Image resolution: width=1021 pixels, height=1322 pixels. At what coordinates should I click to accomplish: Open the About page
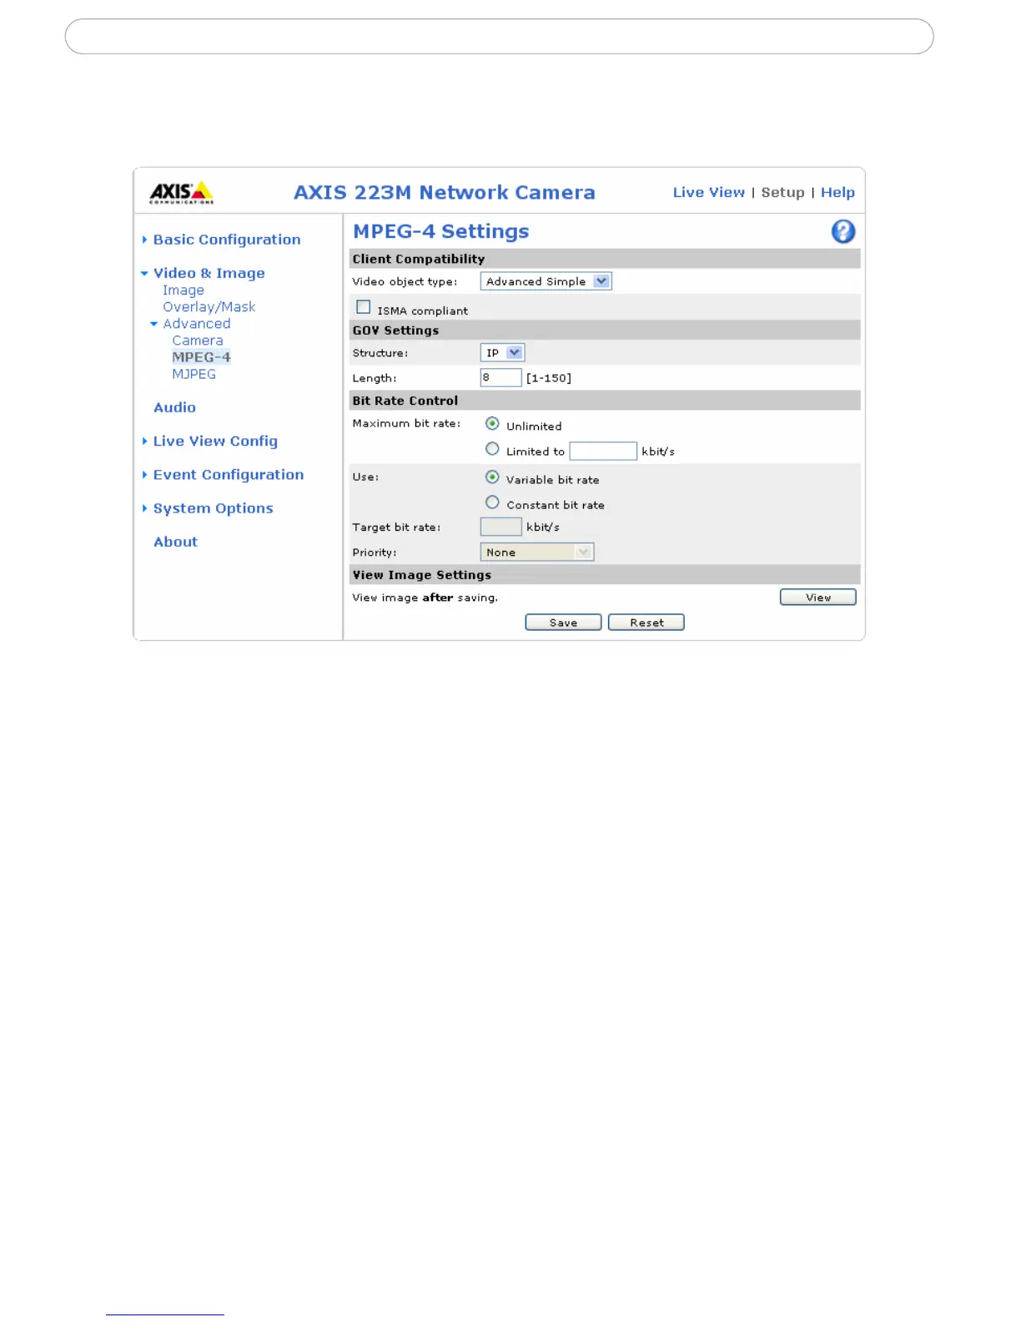coord(175,542)
